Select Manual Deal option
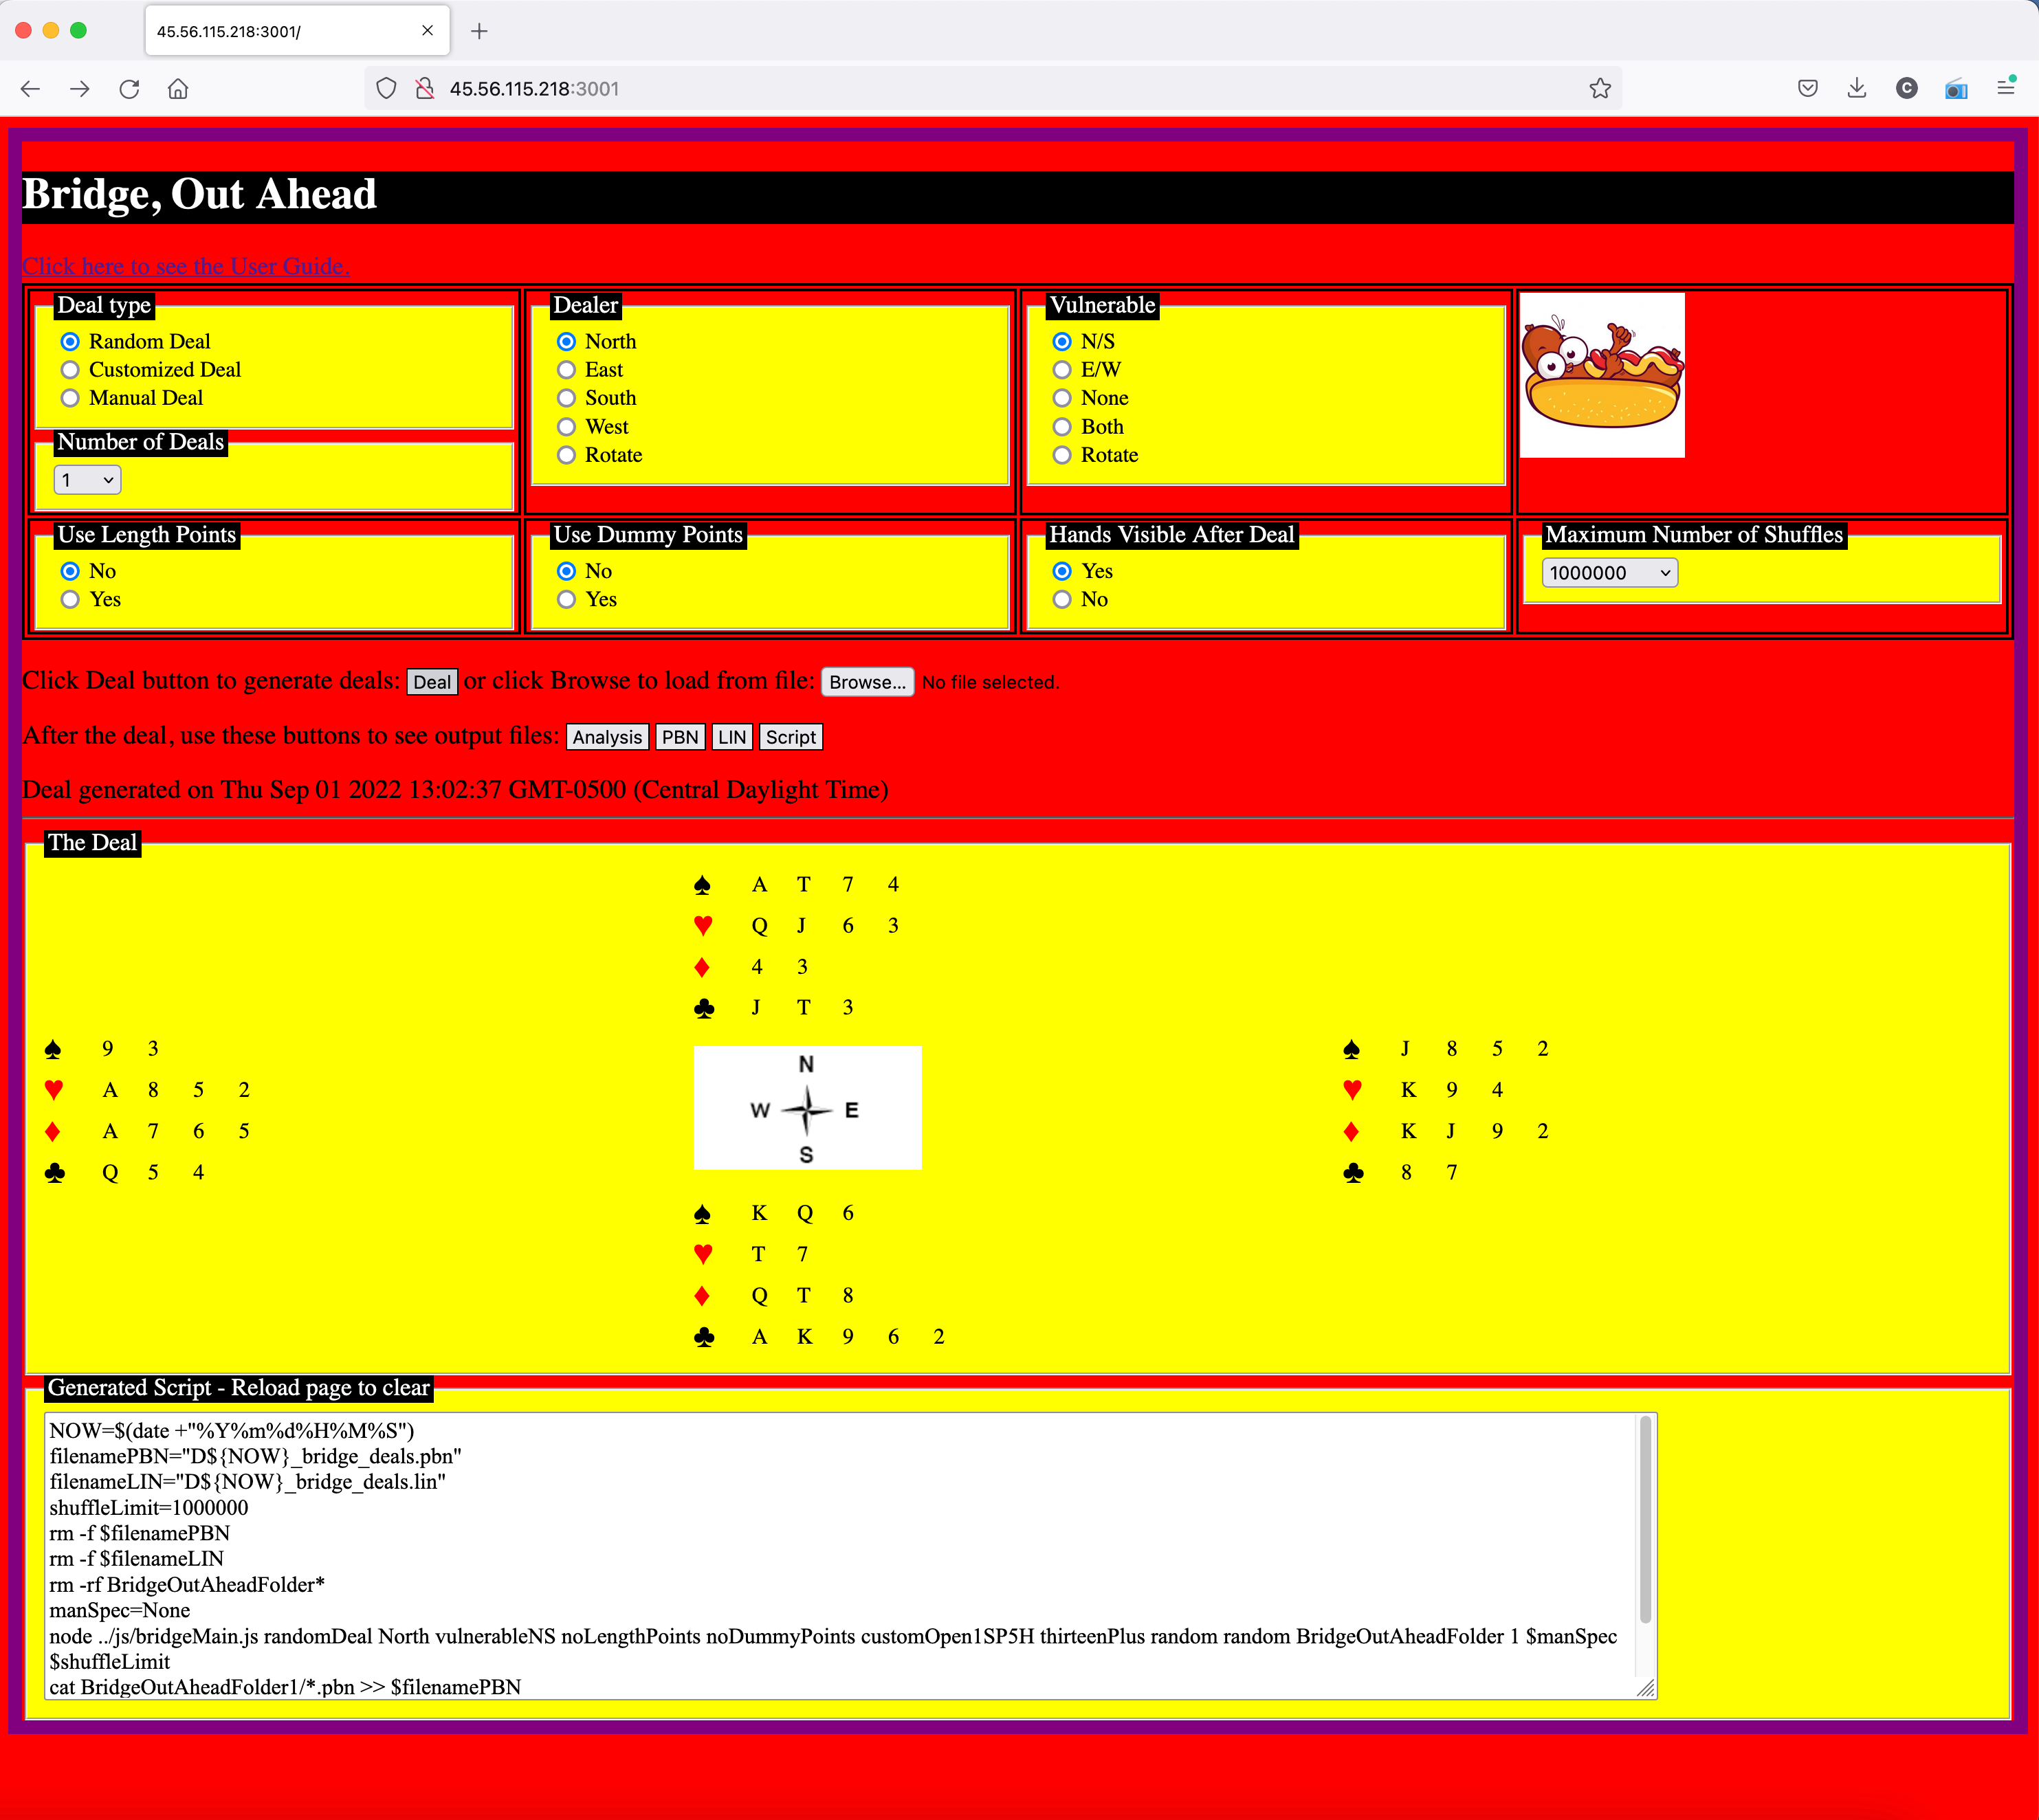 (x=70, y=398)
